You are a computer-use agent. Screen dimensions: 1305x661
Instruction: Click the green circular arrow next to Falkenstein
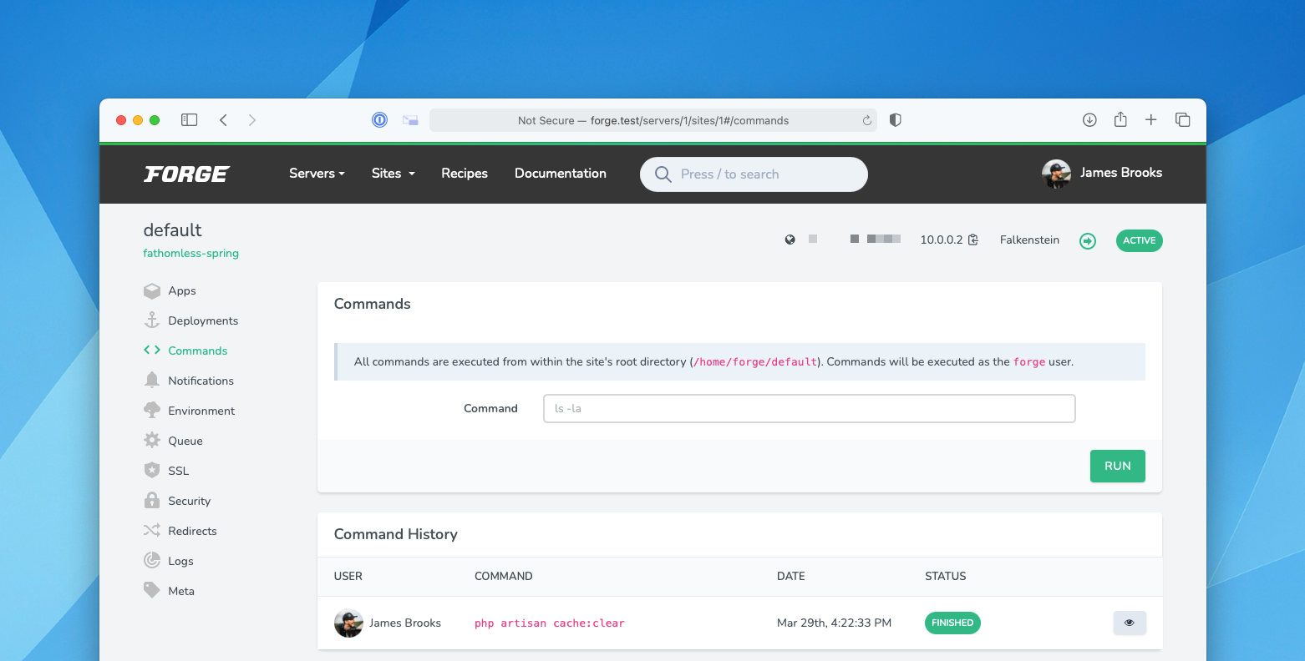[x=1087, y=240]
